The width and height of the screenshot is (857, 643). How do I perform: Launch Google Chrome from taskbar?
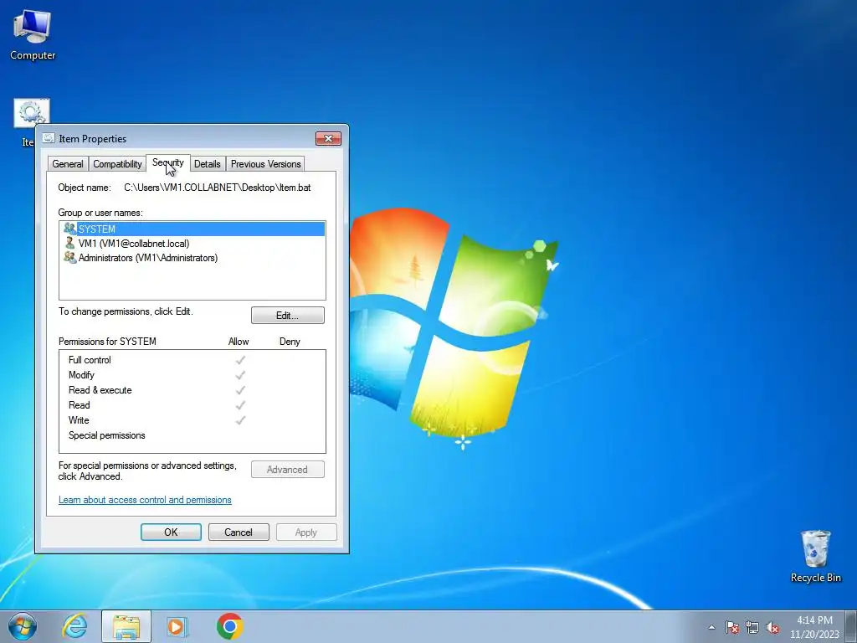click(x=229, y=626)
